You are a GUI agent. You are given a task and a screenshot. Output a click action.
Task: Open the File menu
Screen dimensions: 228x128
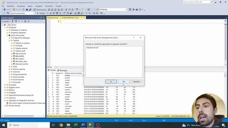pyautogui.click(x=3, y=6)
